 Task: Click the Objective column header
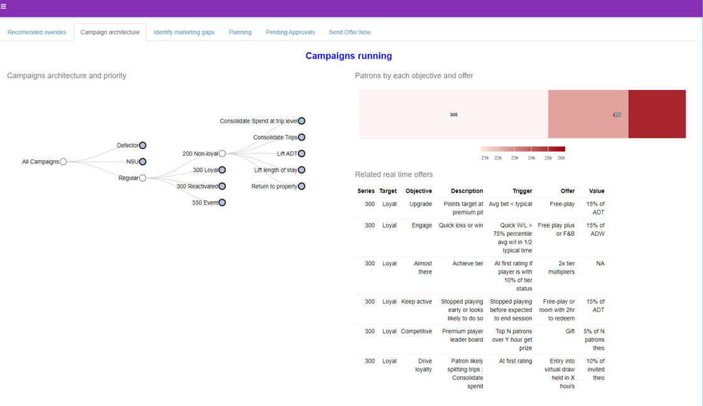[x=419, y=191]
